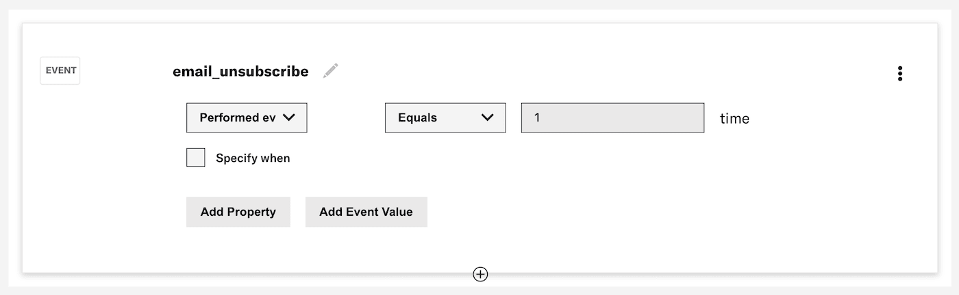Click the Performed ev text in selector
This screenshot has width=959, height=295.
point(237,117)
